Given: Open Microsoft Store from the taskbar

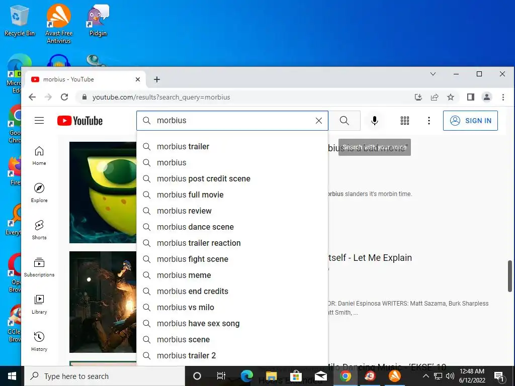Looking at the screenshot, I should point(296,376).
